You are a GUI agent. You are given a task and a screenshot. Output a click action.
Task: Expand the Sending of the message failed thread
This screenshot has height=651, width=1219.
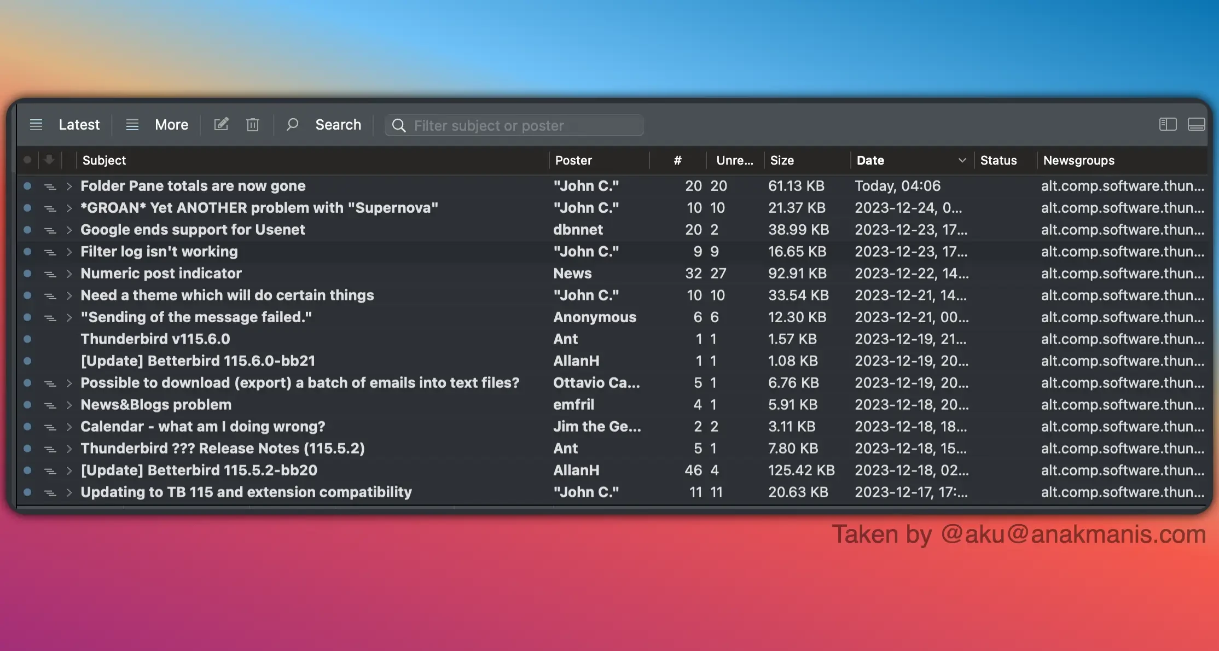(69, 317)
